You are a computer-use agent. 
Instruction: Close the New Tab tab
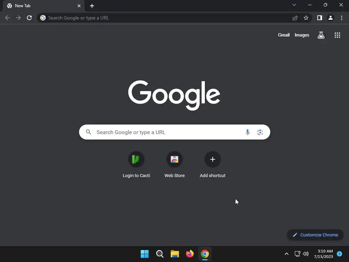coord(79,6)
